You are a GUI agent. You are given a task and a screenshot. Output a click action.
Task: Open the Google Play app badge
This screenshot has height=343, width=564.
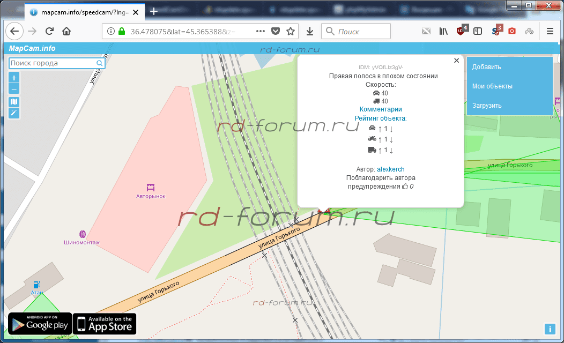click(40, 323)
